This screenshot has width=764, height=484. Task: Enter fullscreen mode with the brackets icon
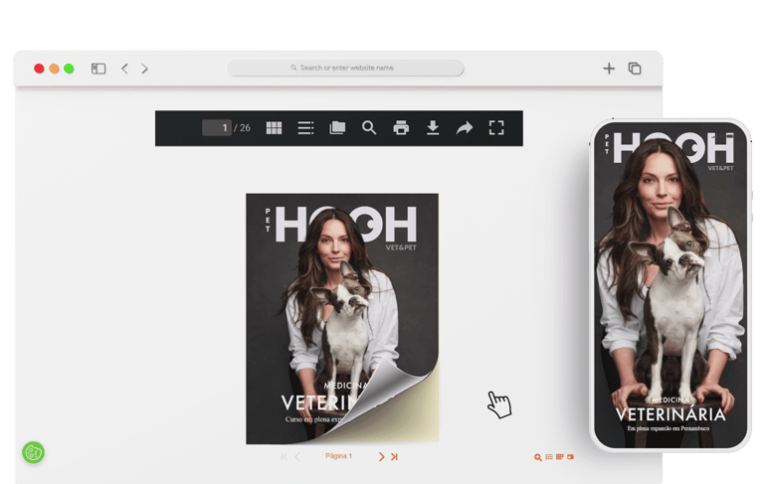(x=496, y=127)
